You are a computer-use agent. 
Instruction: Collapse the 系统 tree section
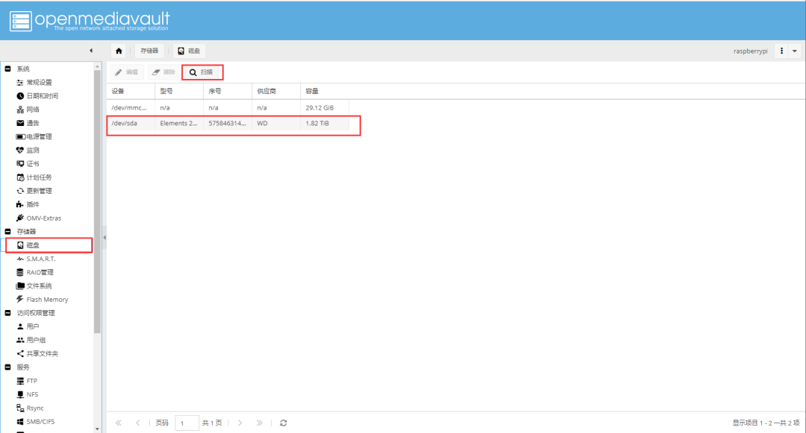(x=7, y=69)
